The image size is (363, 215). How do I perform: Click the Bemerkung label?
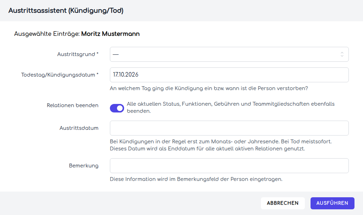pyautogui.click(x=84, y=166)
